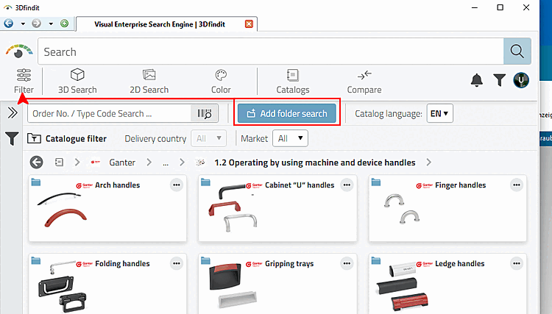
Task: Click the catalog root icon in breadcrumb
Action: click(59, 162)
